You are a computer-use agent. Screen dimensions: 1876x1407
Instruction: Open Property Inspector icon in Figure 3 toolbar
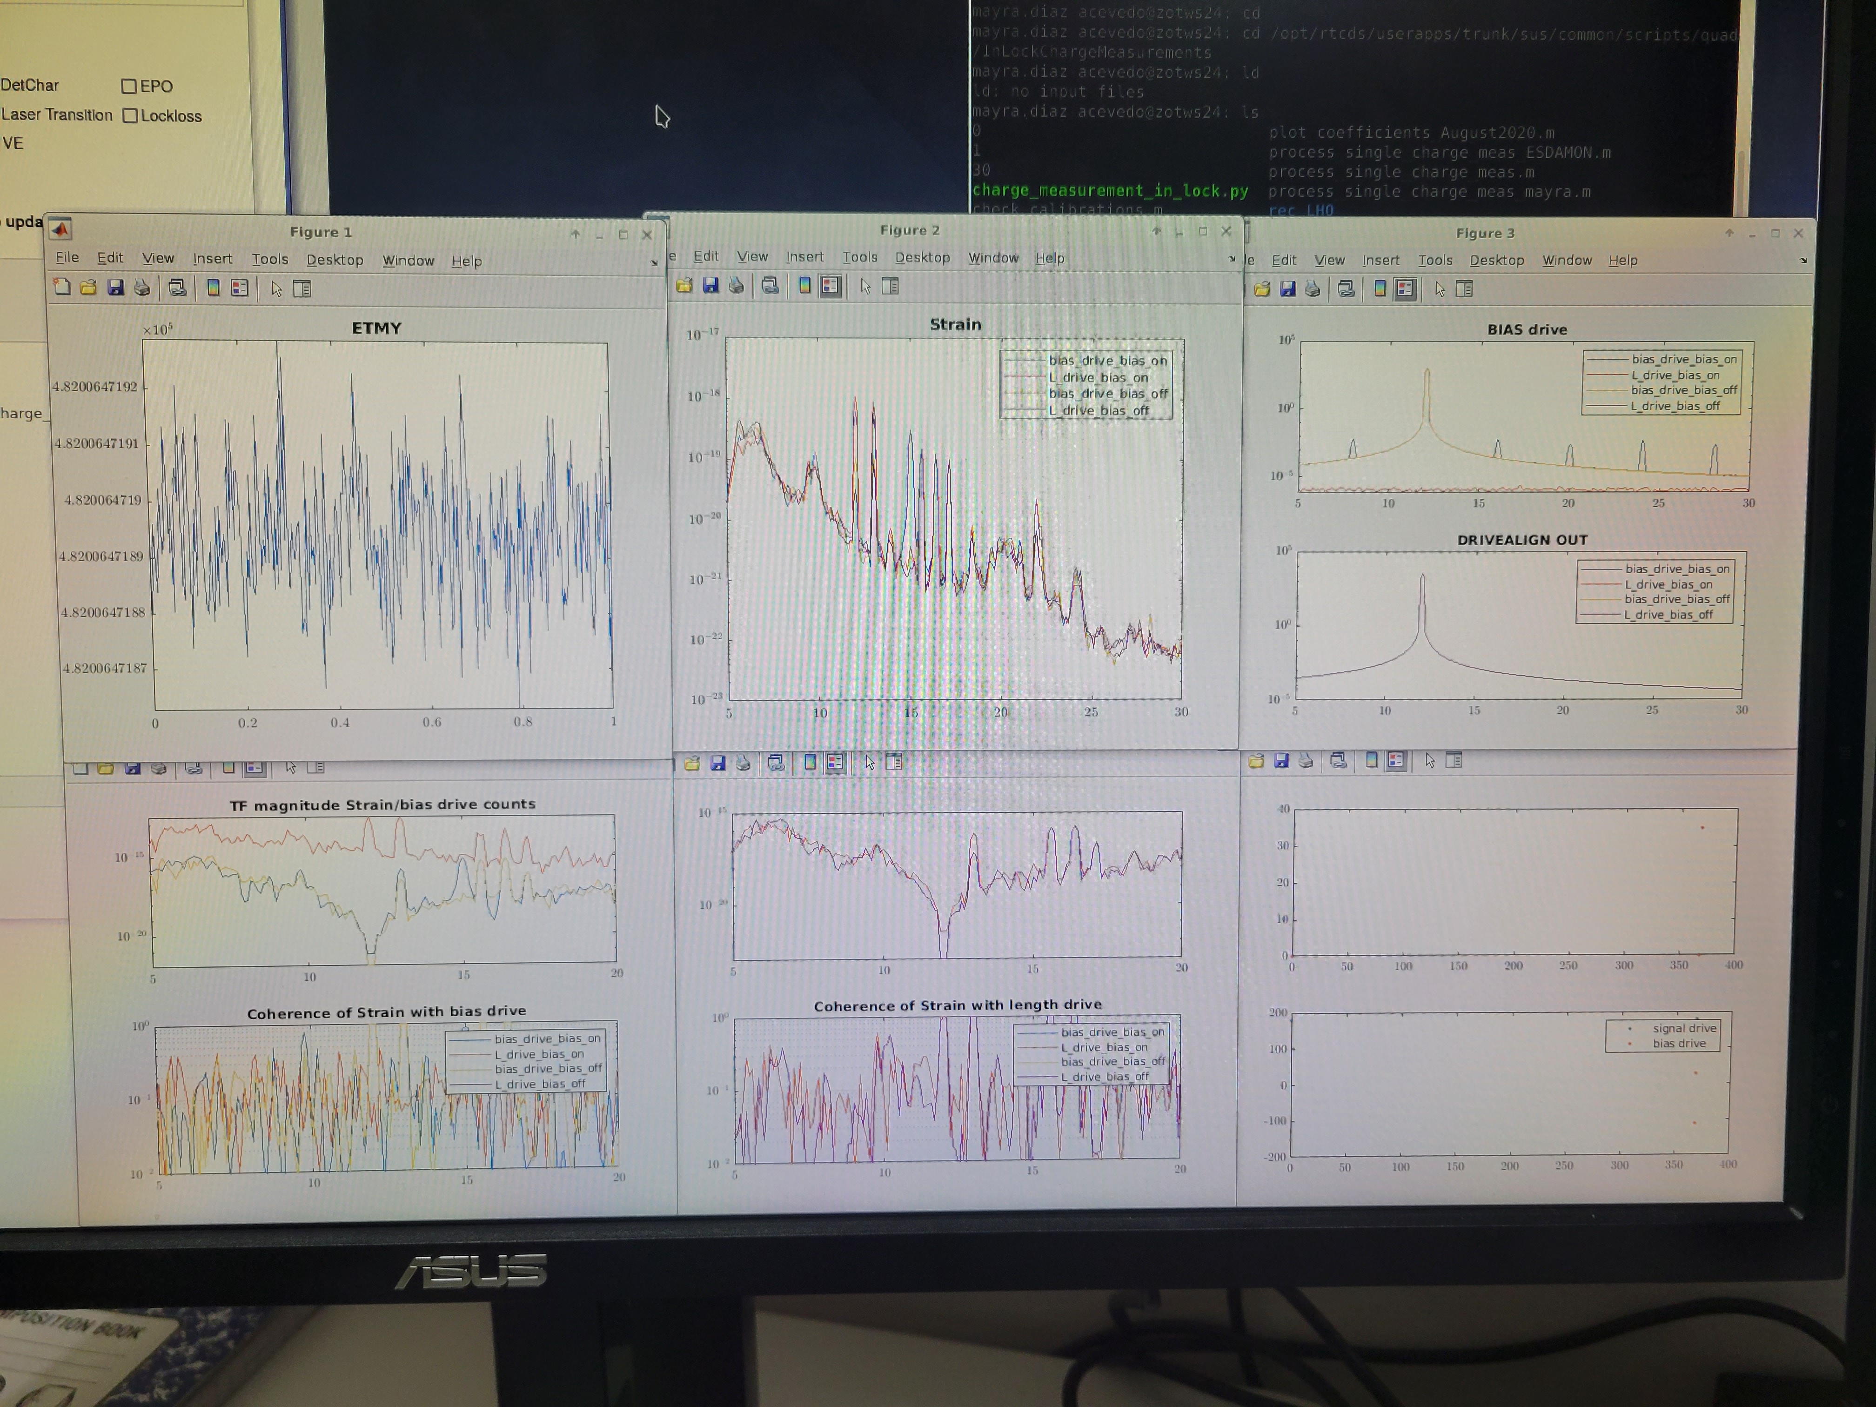click(1465, 289)
